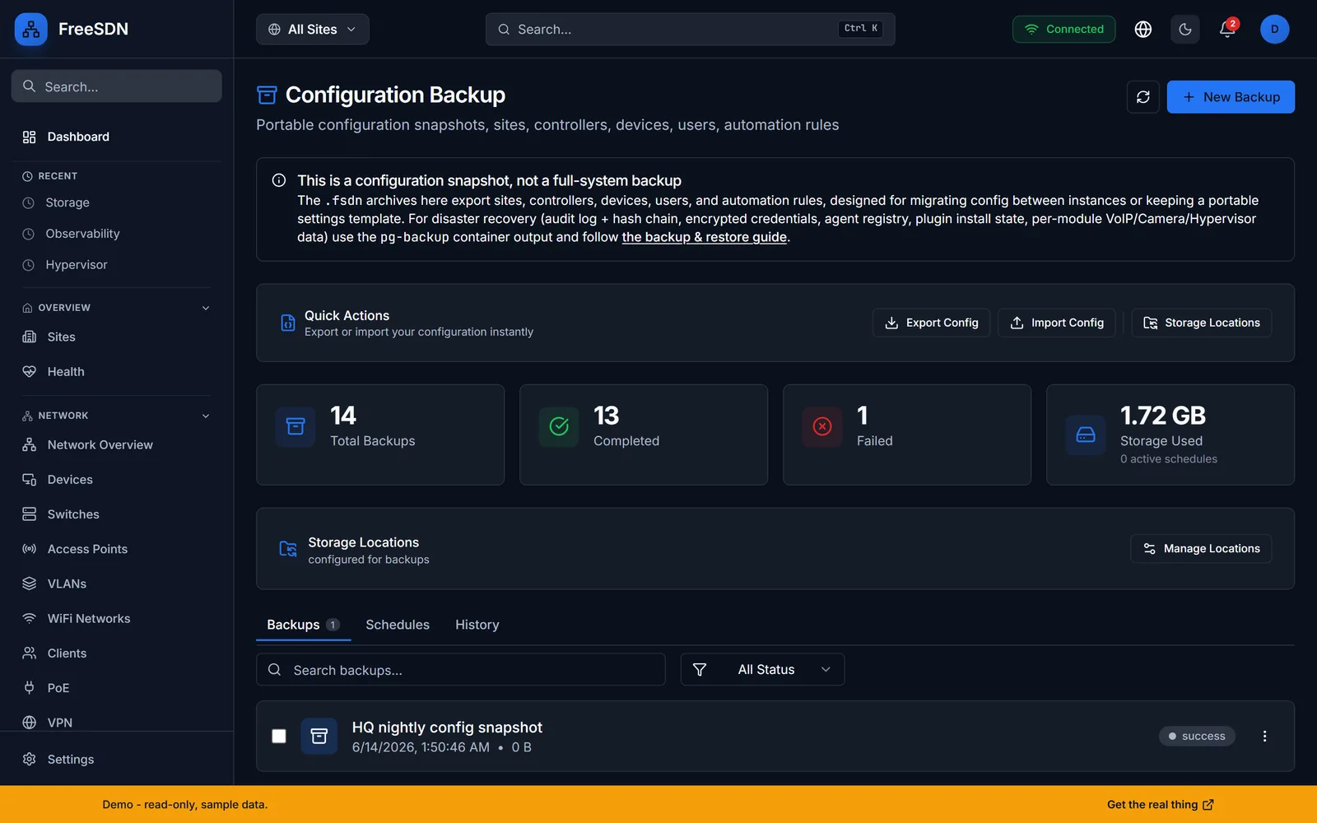Open Switches in the sidebar
The width and height of the screenshot is (1317, 823).
click(116, 514)
